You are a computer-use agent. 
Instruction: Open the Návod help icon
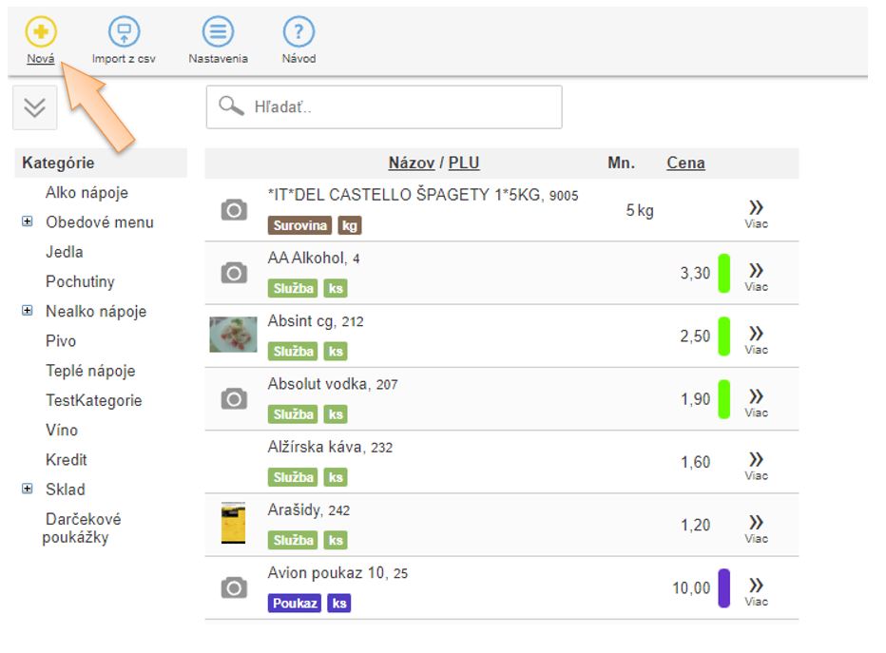pyautogui.click(x=299, y=32)
